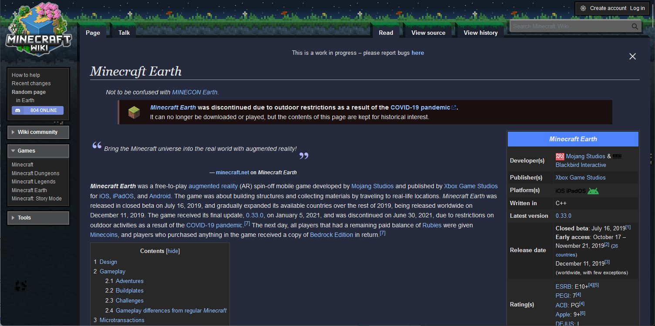The width and height of the screenshot is (655, 326).
Task: Open the minecraft.net quote source link
Action: [233, 173]
